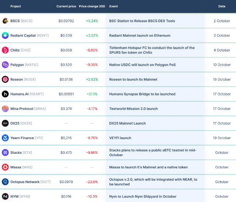Click the Roseon pink logo icon
This screenshot has height=202, width=236.
(x=5, y=79)
